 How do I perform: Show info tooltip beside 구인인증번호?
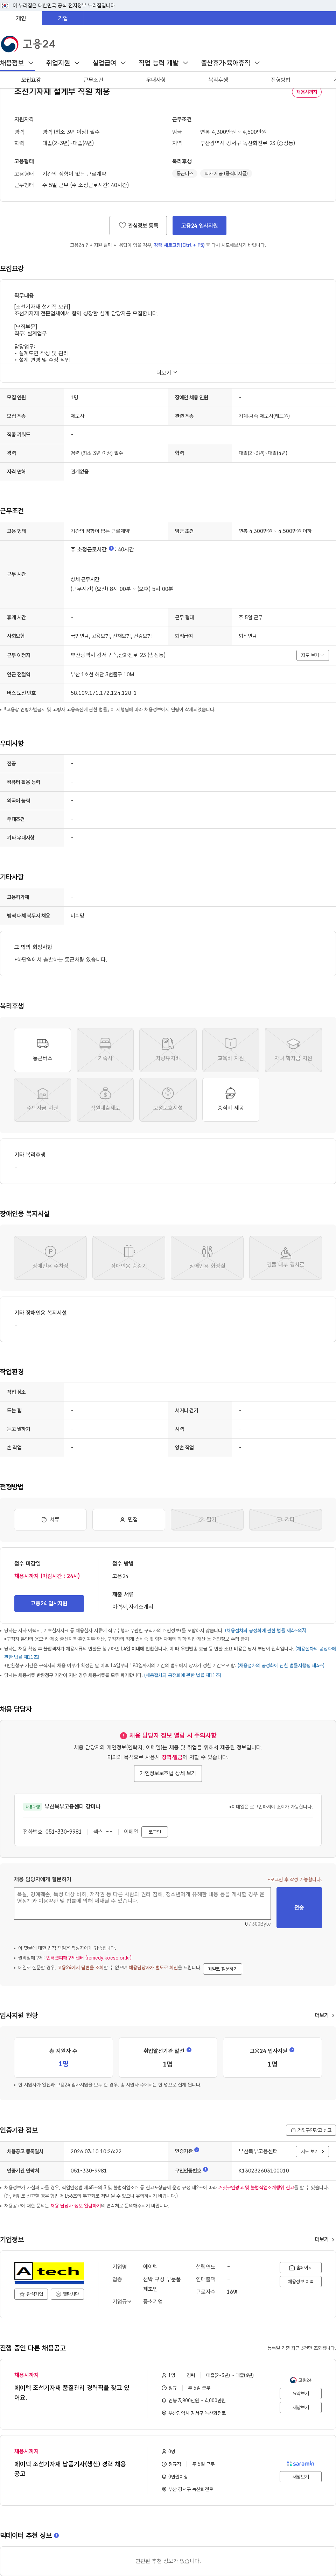click(205, 2170)
